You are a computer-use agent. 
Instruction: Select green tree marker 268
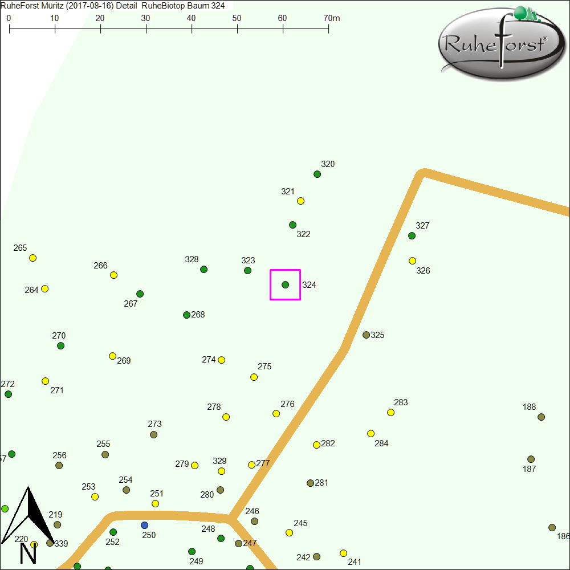point(186,315)
